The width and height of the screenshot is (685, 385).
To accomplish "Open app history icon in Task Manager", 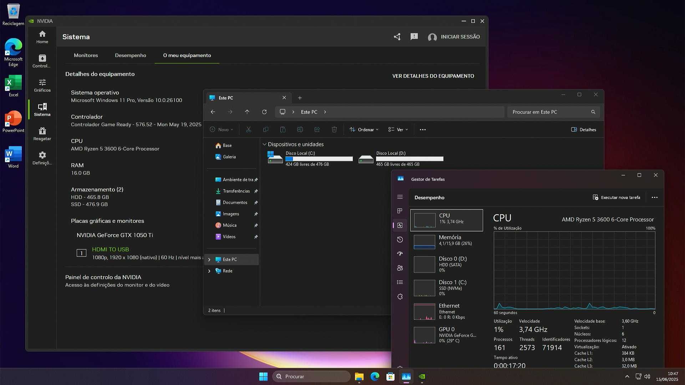I will point(400,240).
